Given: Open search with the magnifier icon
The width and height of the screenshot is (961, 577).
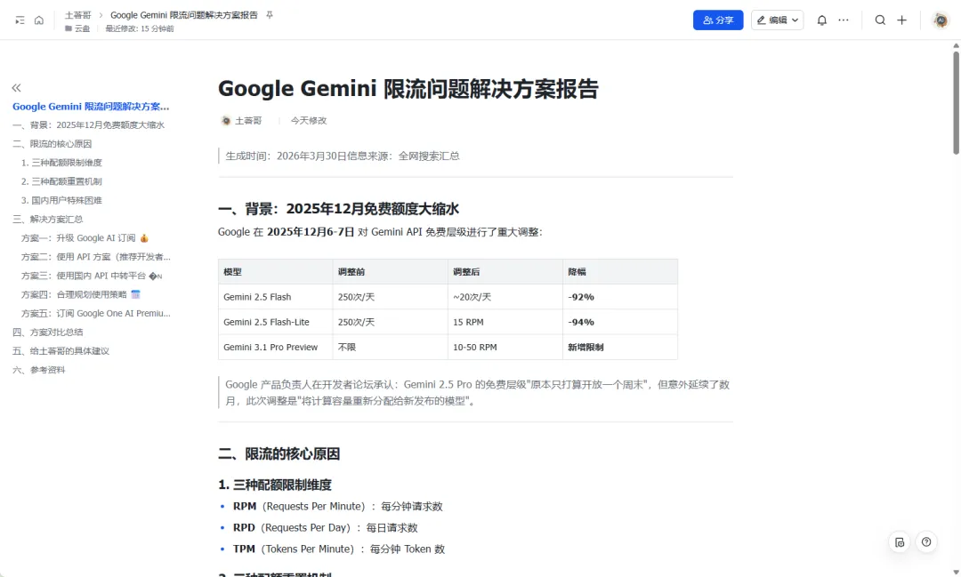Looking at the screenshot, I should tap(880, 20).
